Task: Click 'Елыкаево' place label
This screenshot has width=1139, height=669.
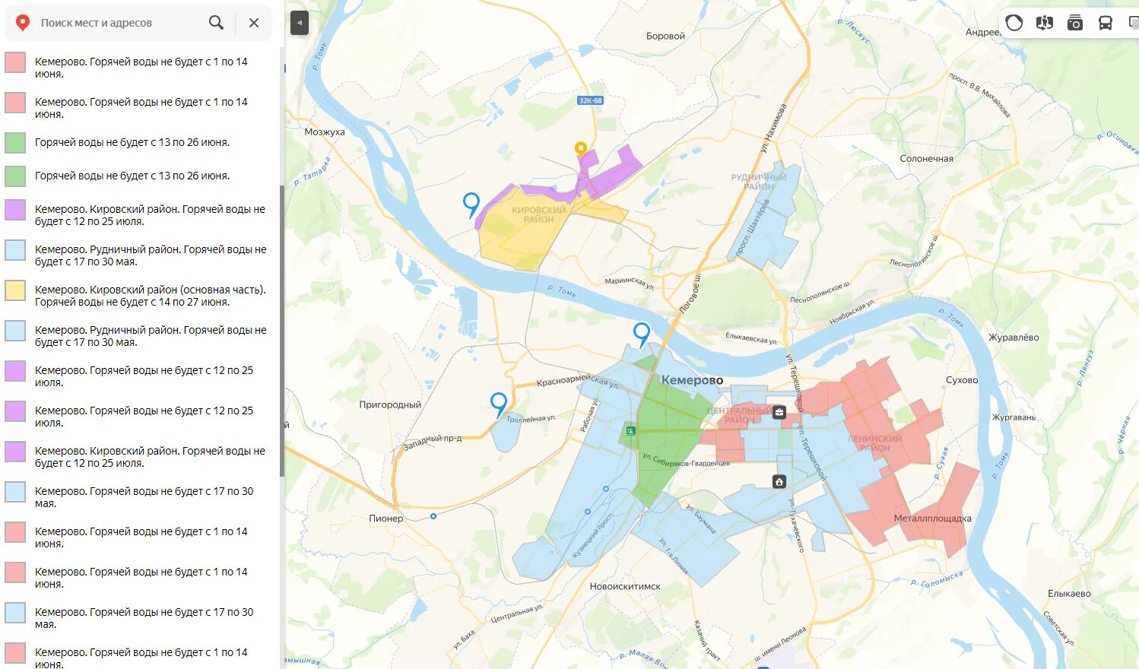Action: tap(1069, 594)
